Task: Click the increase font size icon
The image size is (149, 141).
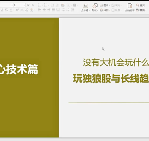Action: tap(28, 5)
